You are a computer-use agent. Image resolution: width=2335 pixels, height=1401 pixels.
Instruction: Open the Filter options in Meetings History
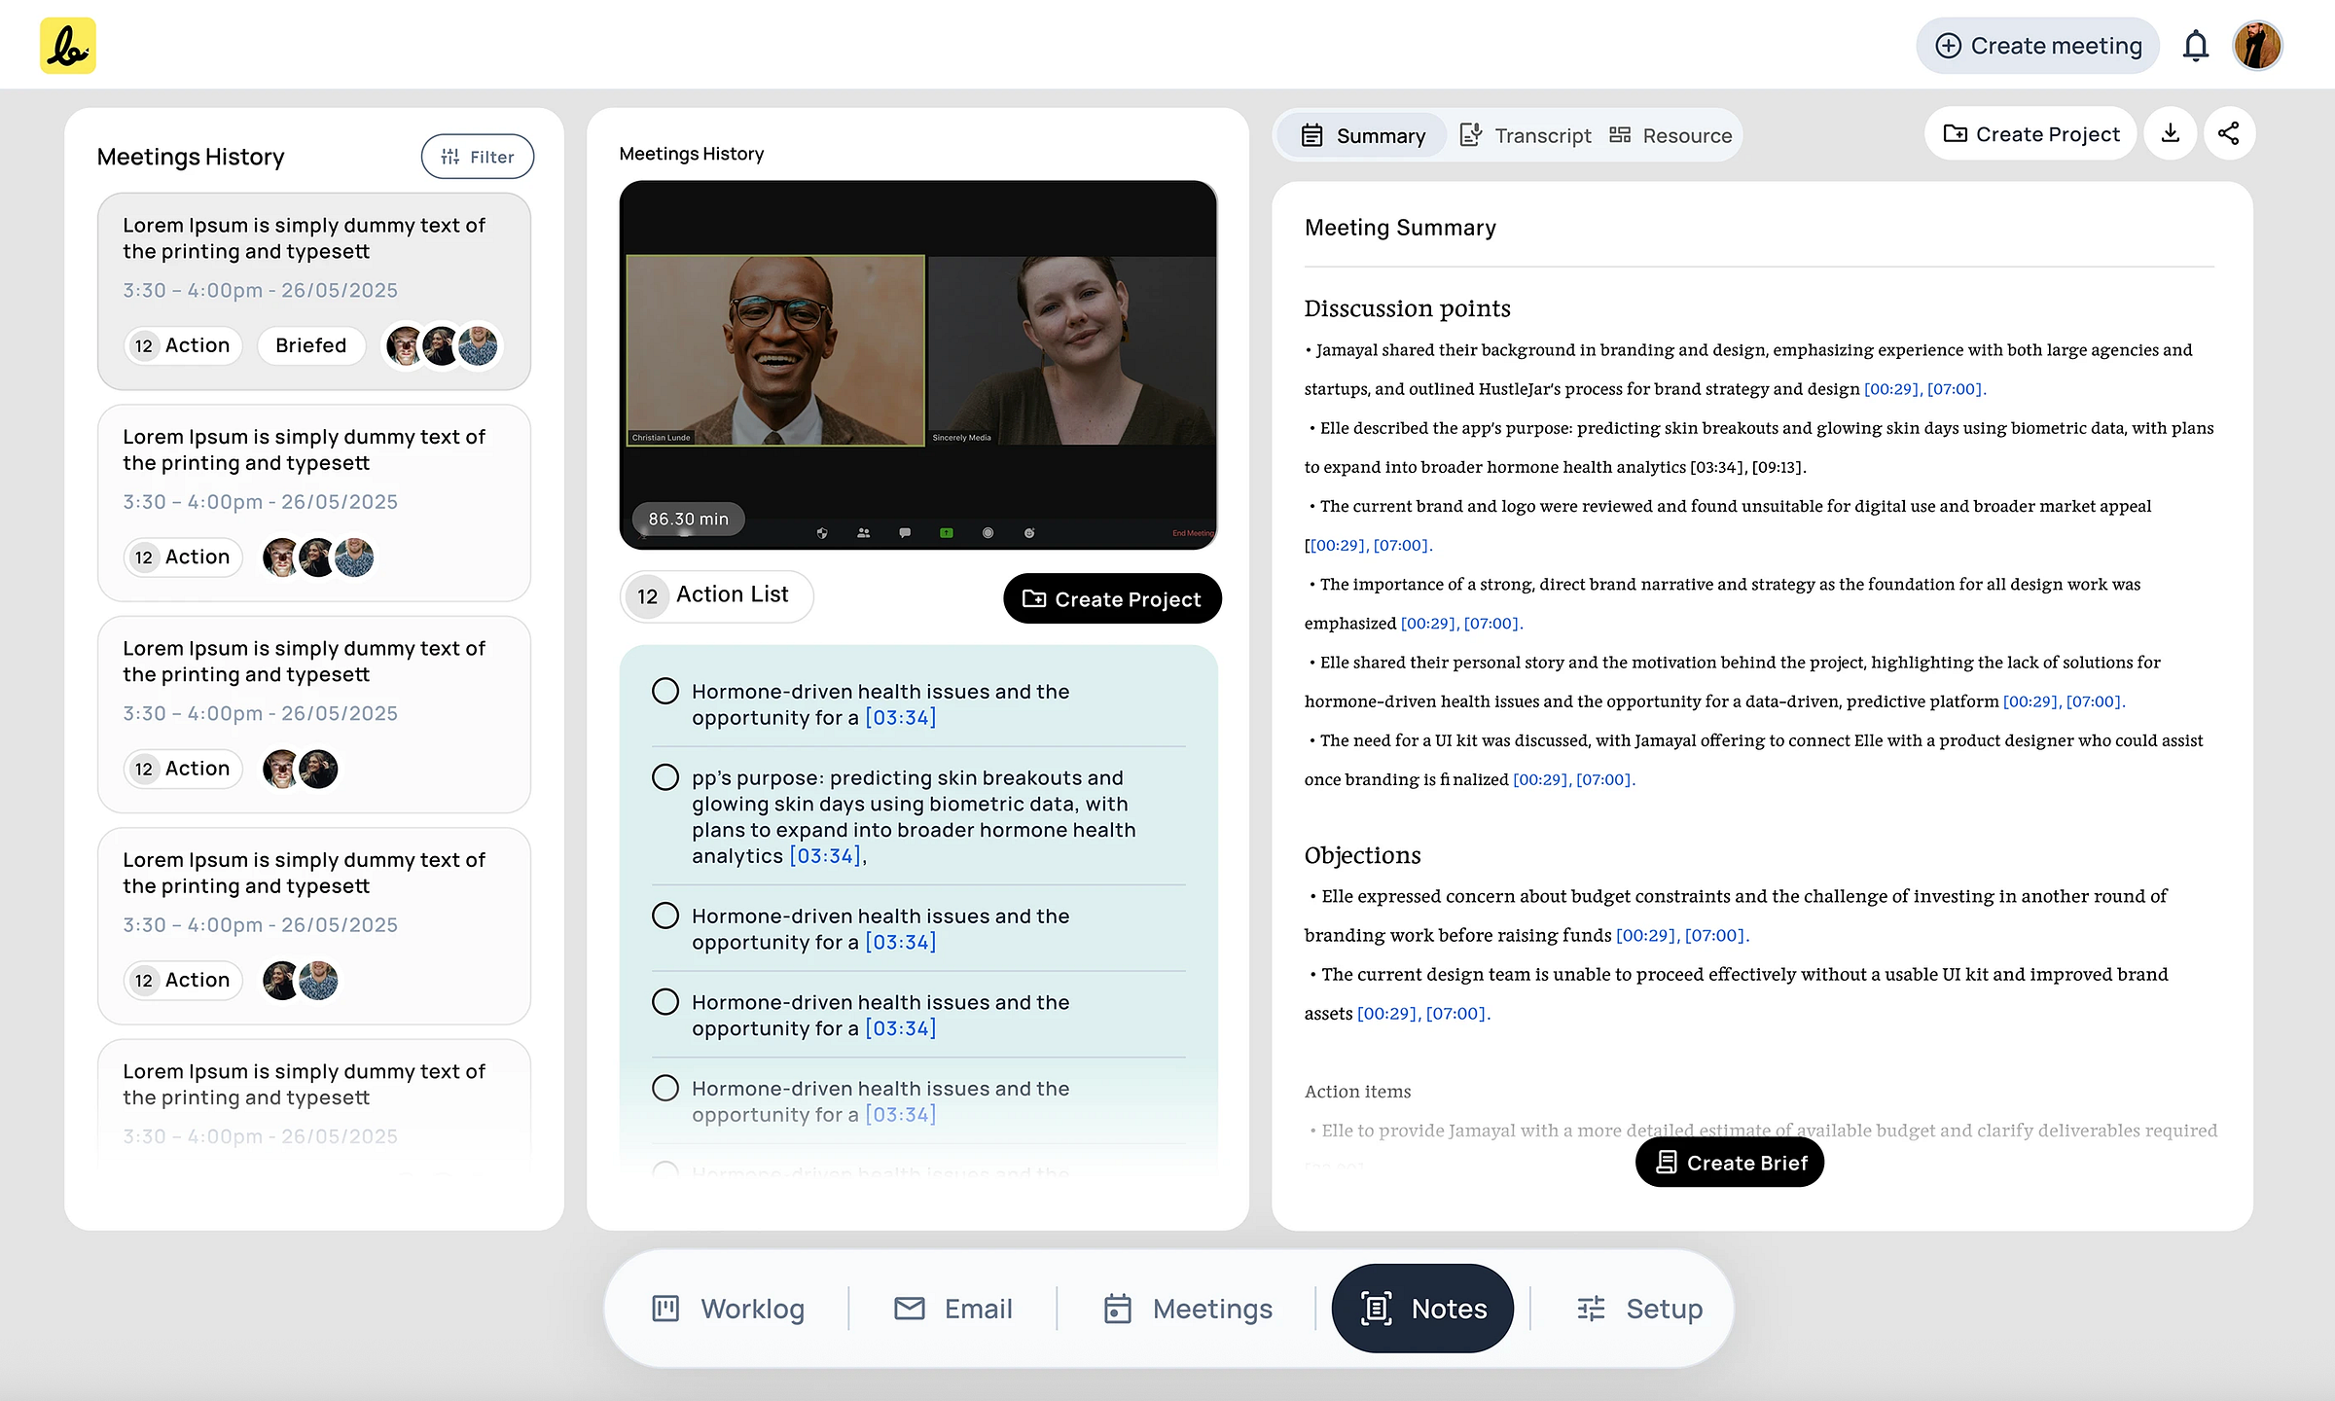click(477, 156)
